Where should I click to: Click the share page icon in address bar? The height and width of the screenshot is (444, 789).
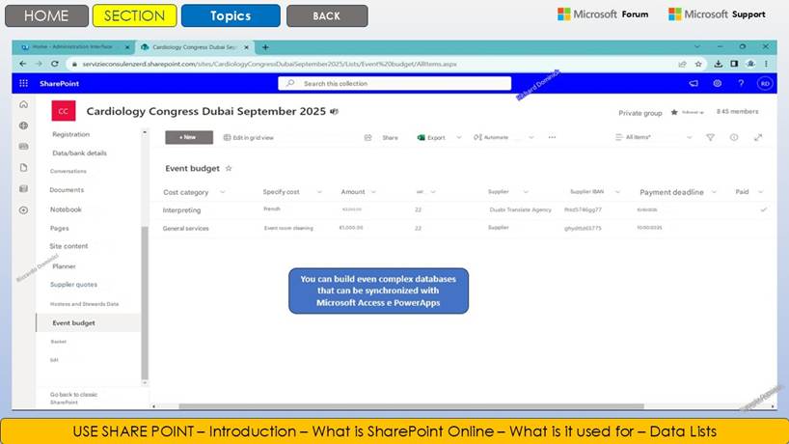[682, 64]
